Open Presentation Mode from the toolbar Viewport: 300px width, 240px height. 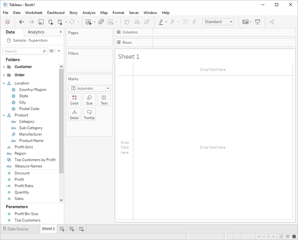click(257, 22)
